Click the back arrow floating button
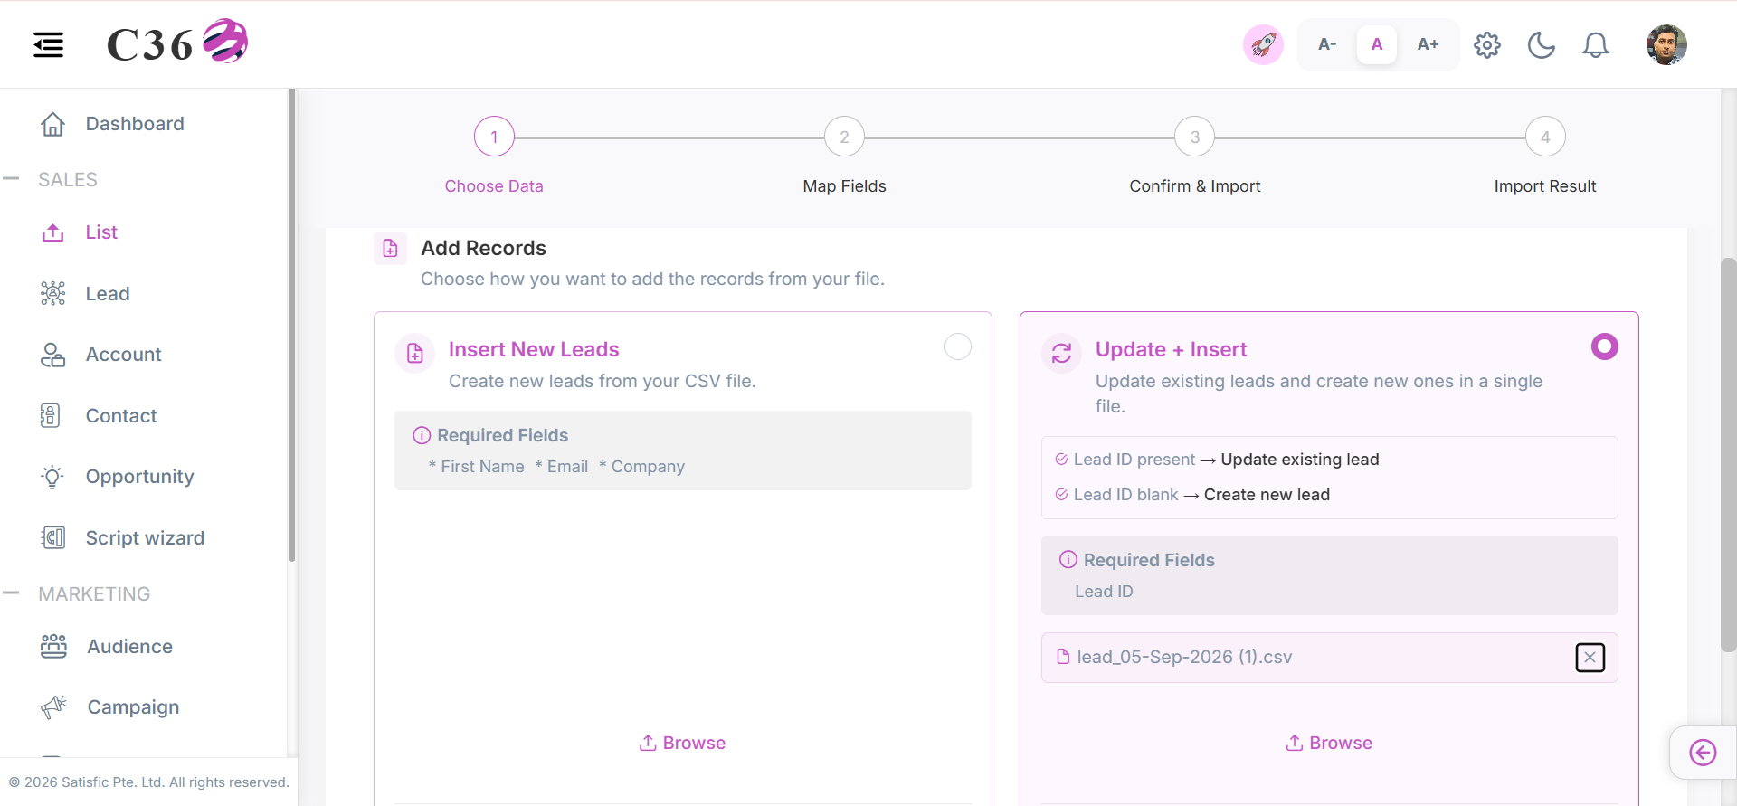This screenshot has width=1737, height=806. [1703, 753]
